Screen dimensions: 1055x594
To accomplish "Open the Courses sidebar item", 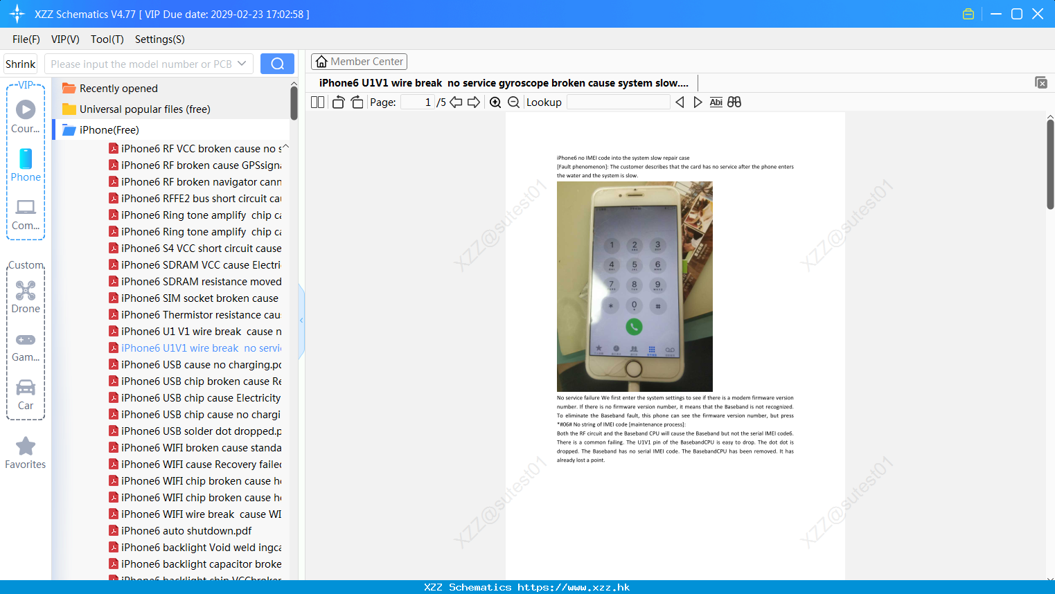I will pyautogui.click(x=26, y=116).
